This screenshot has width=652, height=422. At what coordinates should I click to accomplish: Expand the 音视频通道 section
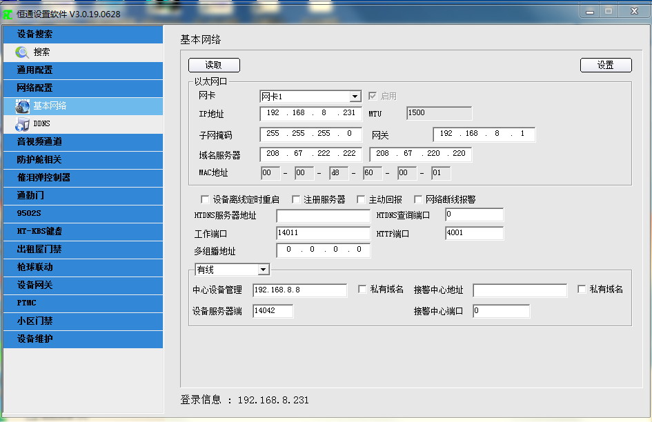pos(83,142)
